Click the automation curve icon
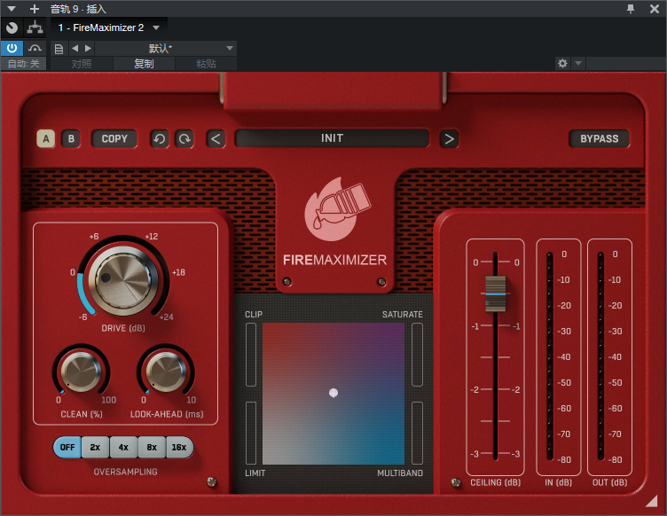 pos(35,48)
